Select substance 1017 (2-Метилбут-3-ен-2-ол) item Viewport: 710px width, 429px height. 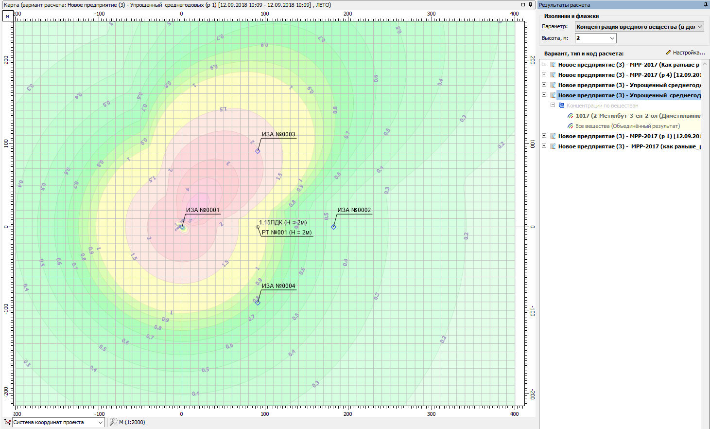tap(638, 116)
